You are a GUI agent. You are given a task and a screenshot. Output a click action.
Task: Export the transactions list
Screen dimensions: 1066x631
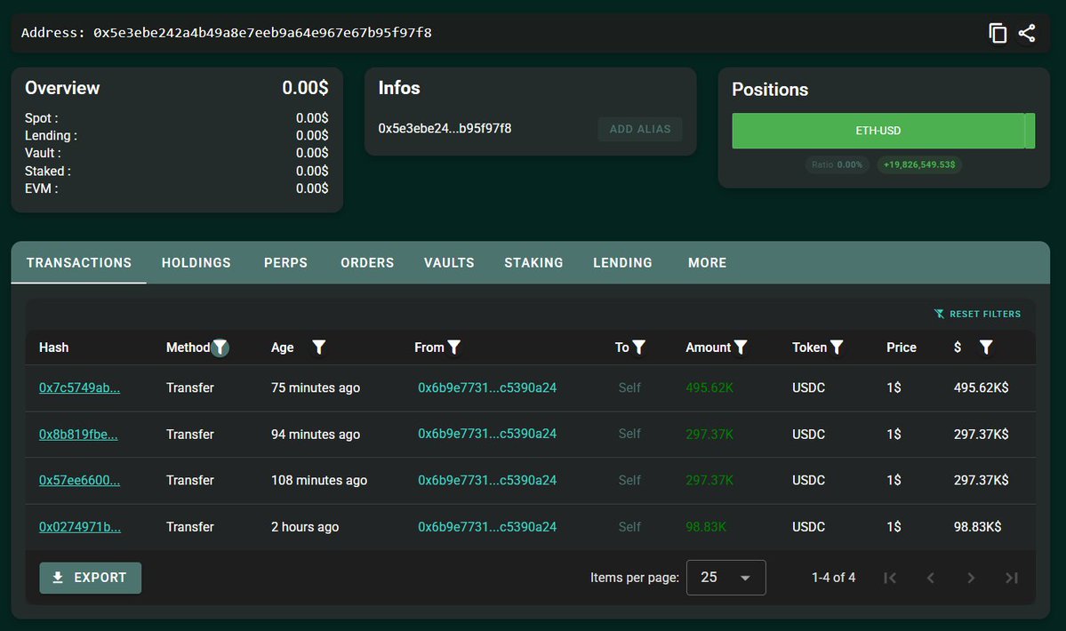(x=91, y=578)
